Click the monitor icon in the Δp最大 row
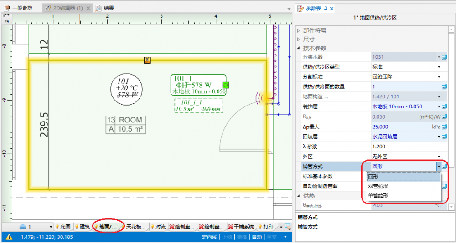 pos(445,127)
